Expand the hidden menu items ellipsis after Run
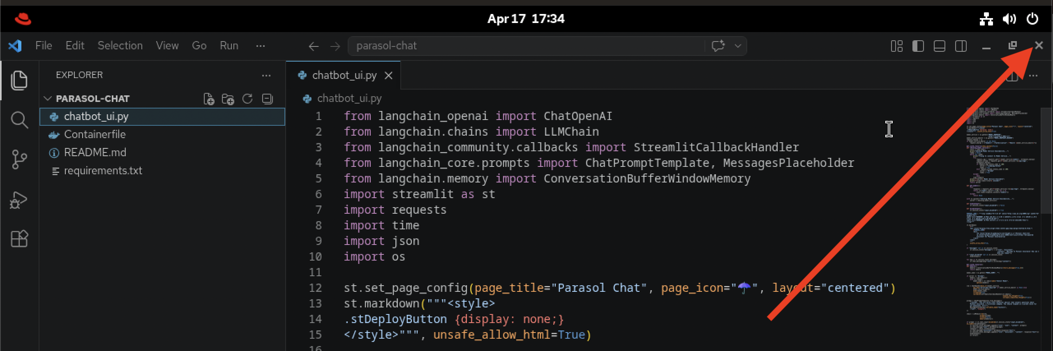1053x351 pixels. [260, 46]
